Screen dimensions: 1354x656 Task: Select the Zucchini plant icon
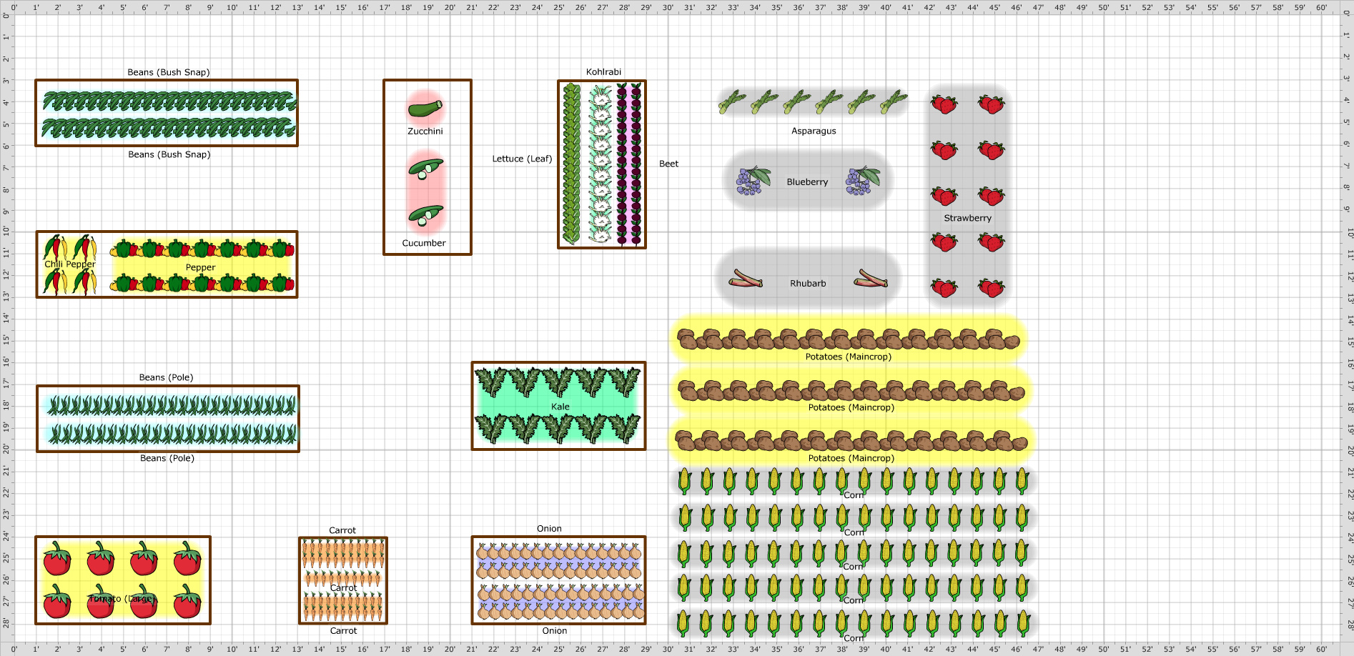tap(425, 109)
